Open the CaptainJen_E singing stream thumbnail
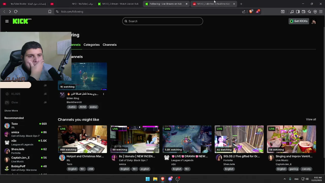 point(291,139)
